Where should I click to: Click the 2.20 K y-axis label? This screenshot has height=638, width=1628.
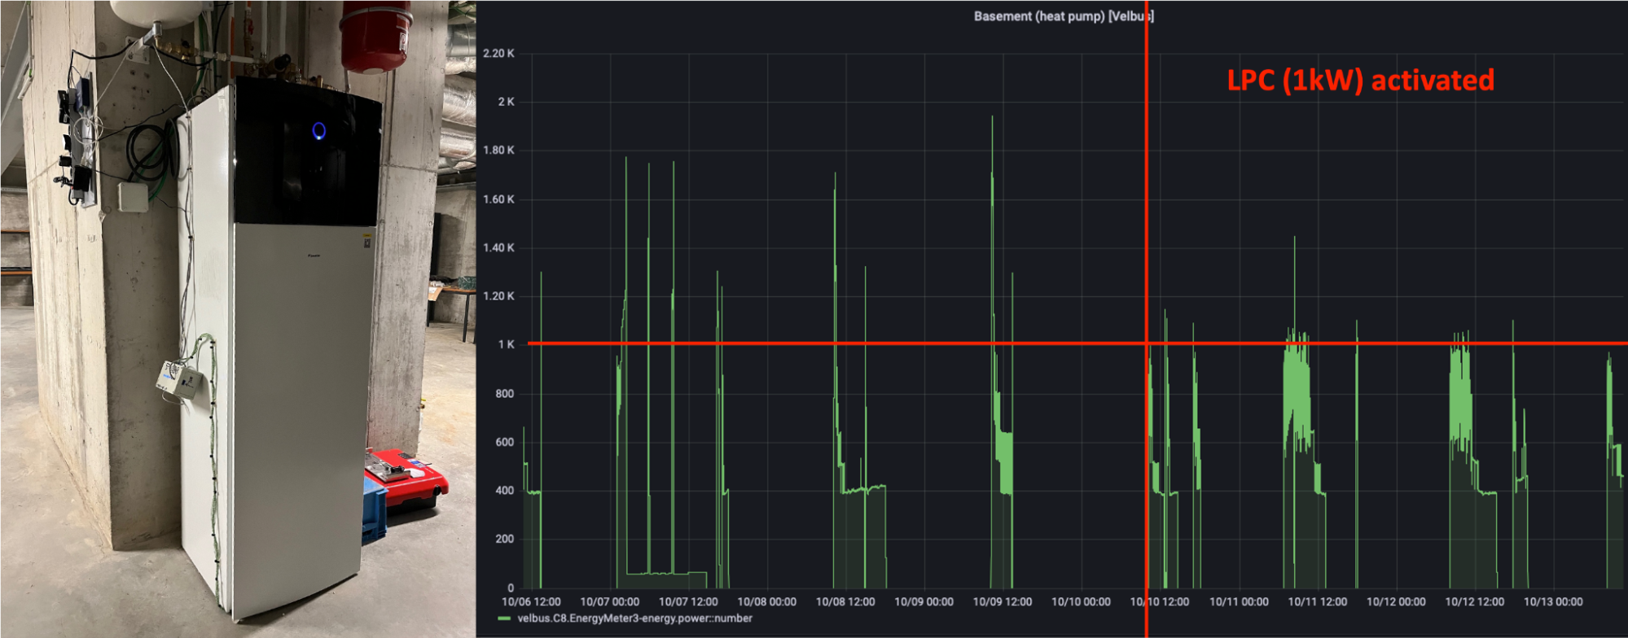(498, 54)
